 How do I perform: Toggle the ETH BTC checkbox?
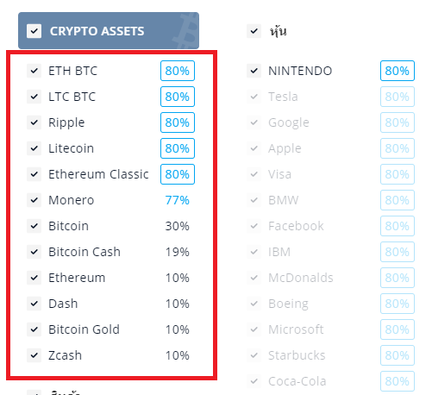click(34, 71)
